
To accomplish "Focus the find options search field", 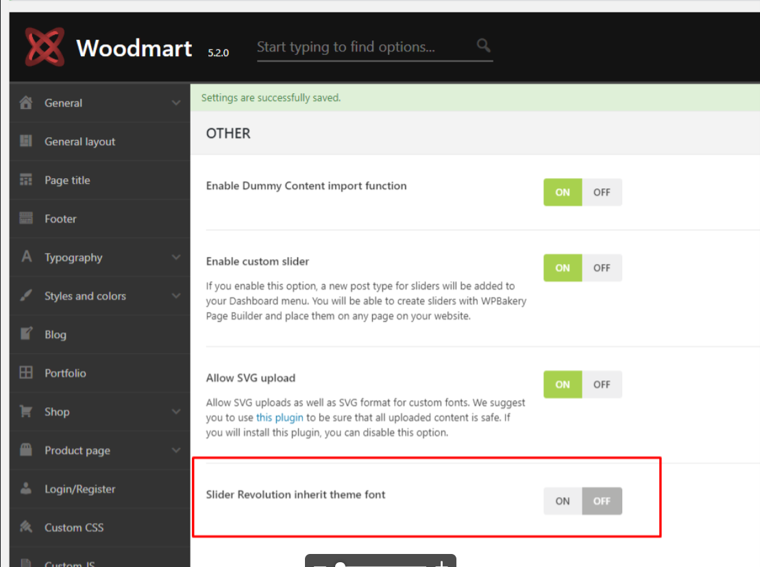I will tap(375, 47).
